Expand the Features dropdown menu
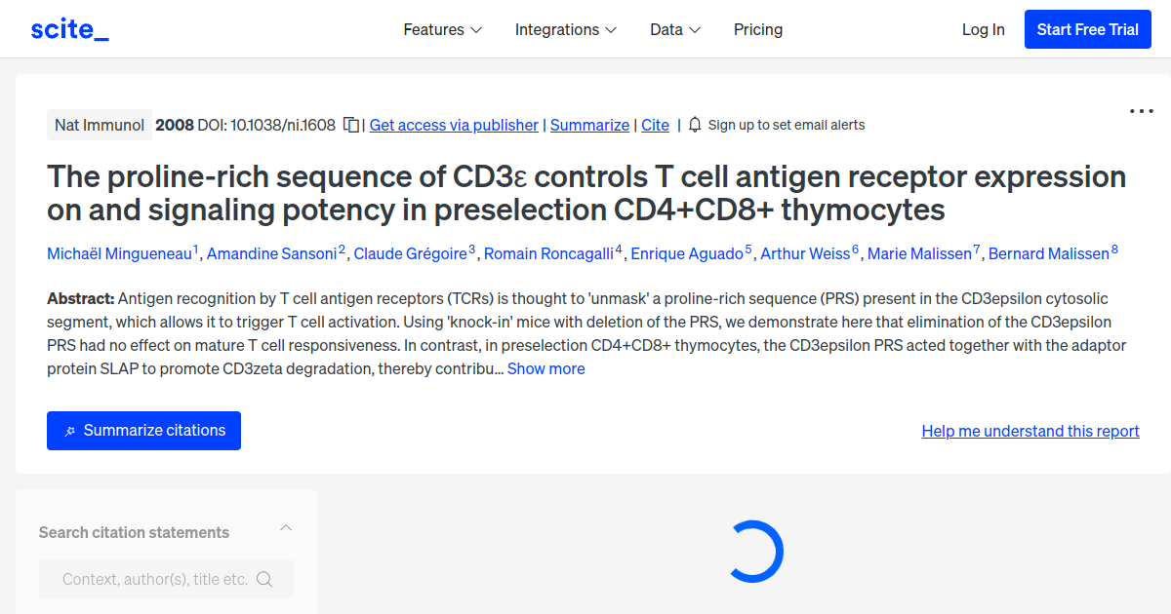This screenshot has width=1171, height=614. coord(443,29)
